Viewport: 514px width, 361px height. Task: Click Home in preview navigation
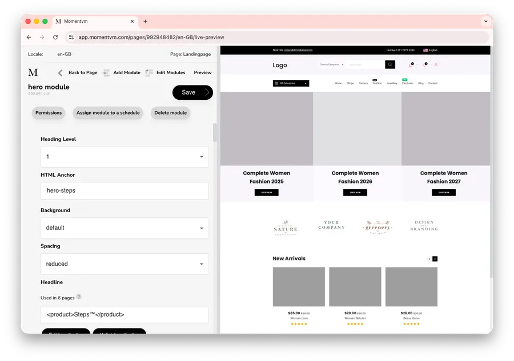pos(338,83)
